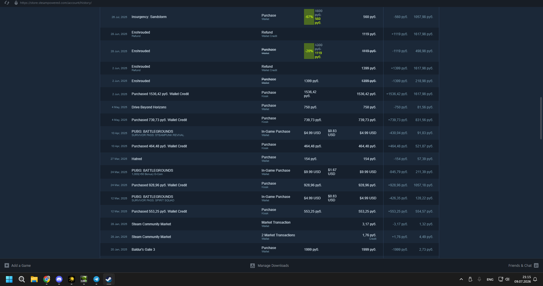Image resolution: width=543 pixels, height=286 pixels.
Task: Click the volume speaker tray icon
Action: [x=507, y=279]
